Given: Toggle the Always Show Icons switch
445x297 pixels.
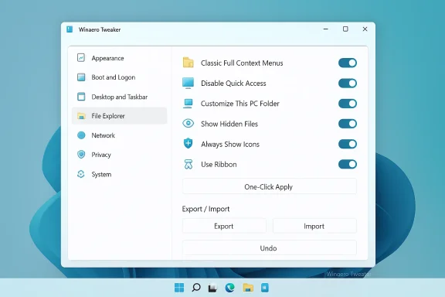Looking at the screenshot, I should pyautogui.click(x=348, y=144).
